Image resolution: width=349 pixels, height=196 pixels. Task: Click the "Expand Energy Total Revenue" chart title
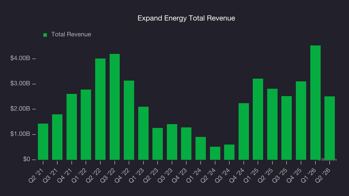186,18
